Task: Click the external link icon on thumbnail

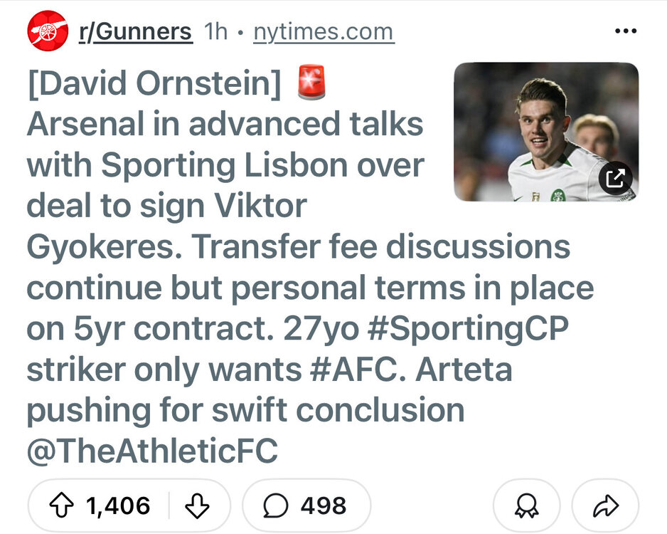Action: click(615, 179)
